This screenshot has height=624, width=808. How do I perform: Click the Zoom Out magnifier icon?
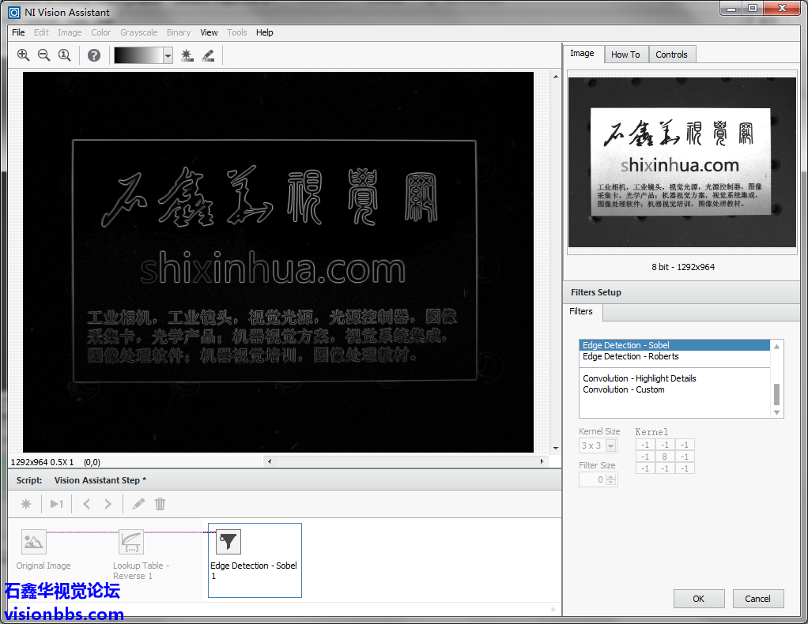pos(43,55)
